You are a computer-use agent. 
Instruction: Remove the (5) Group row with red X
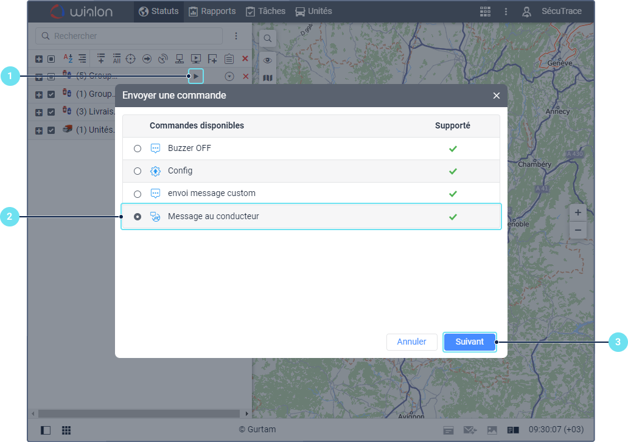(x=245, y=76)
